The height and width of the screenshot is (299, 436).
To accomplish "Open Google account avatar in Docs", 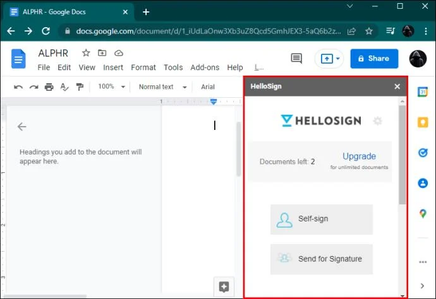I will (x=418, y=59).
